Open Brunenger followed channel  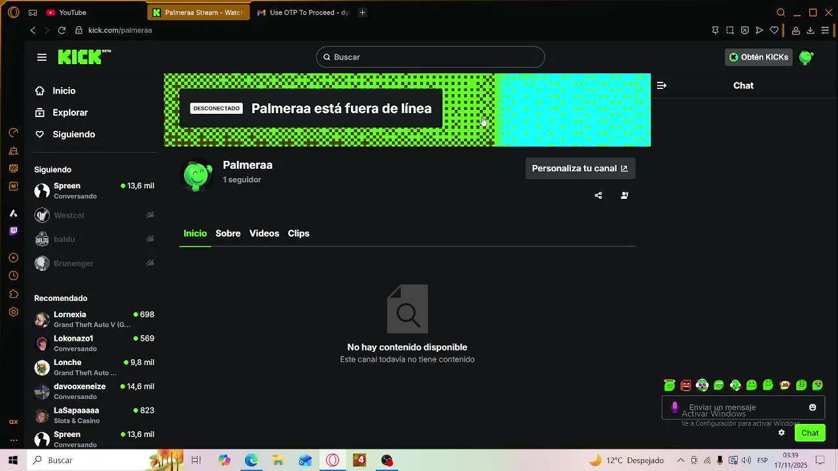coord(94,263)
